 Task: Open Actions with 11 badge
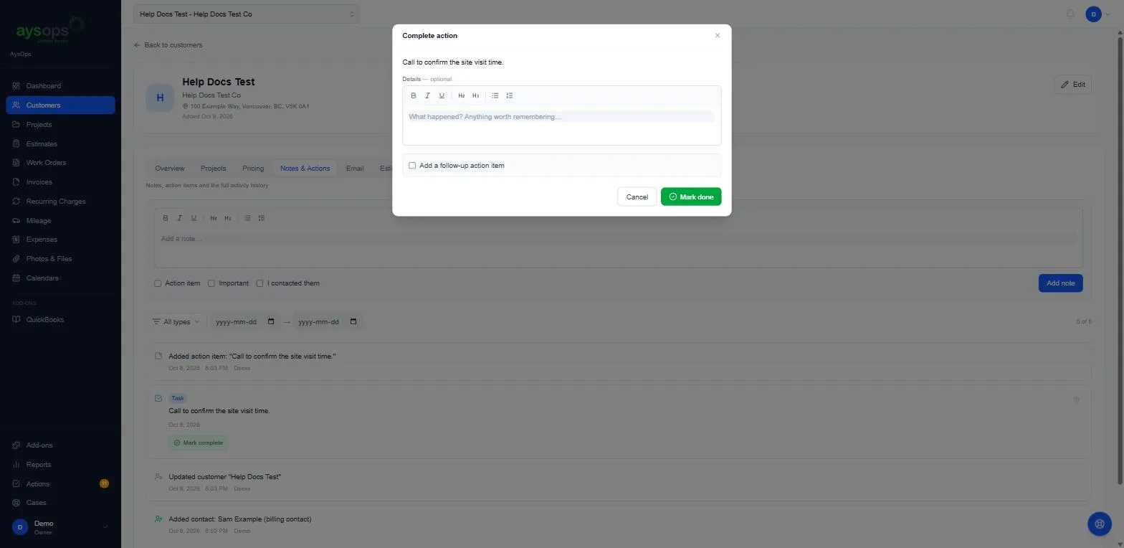pyautogui.click(x=60, y=484)
